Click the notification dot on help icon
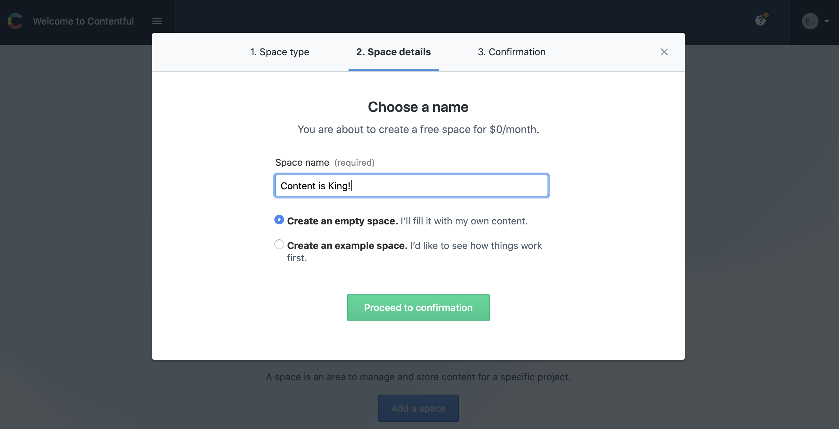This screenshot has height=429, width=839. (766, 15)
